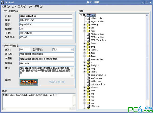Click the cp_data.bin file icon
Screen dimensions: 153x113
click(x=88, y=22)
